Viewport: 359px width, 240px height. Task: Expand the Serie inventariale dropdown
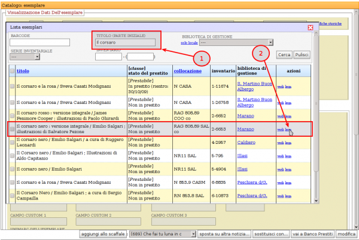tap(25, 57)
